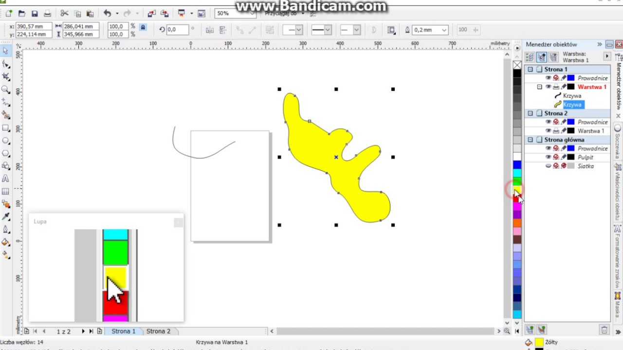The width and height of the screenshot is (623, 350).
Task: Select the Interactive blend tool
Action: pos(6,204)
